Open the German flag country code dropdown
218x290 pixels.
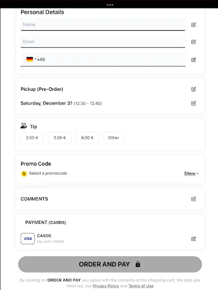point(31,59)
